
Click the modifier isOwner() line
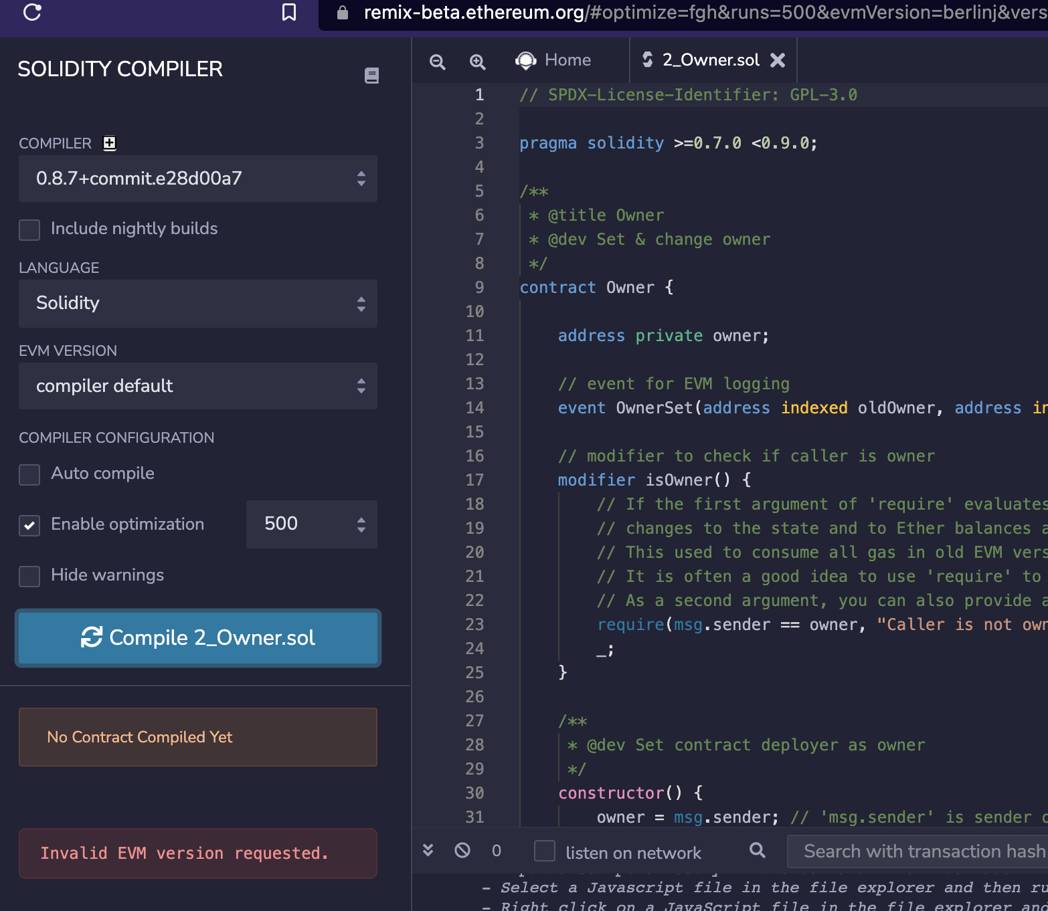pyautogui.click(x=654, y=480)
